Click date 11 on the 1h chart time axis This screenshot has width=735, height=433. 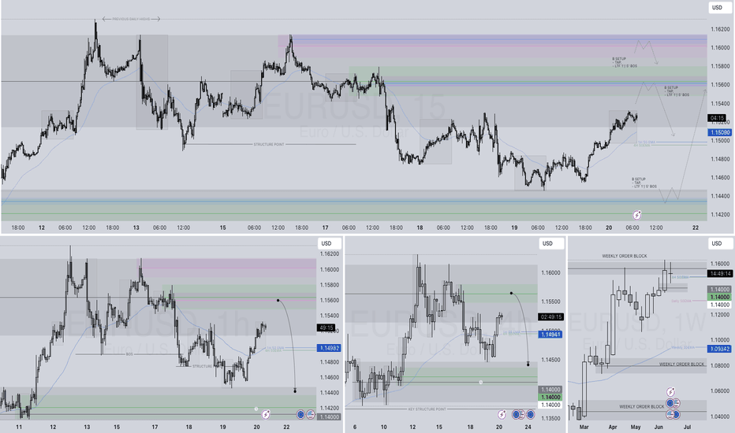click(19, 427)
